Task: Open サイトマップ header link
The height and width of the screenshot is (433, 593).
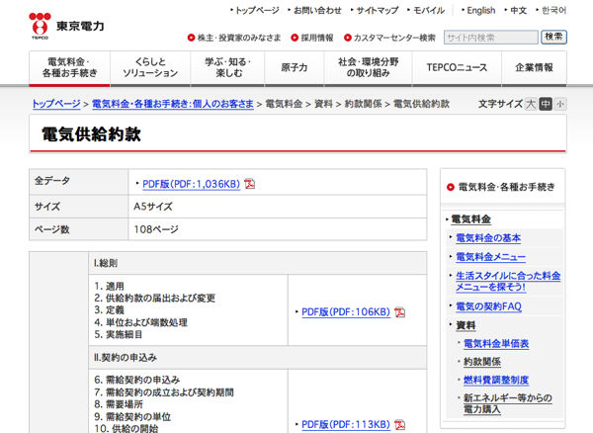Action: click(x=378, y=11)
